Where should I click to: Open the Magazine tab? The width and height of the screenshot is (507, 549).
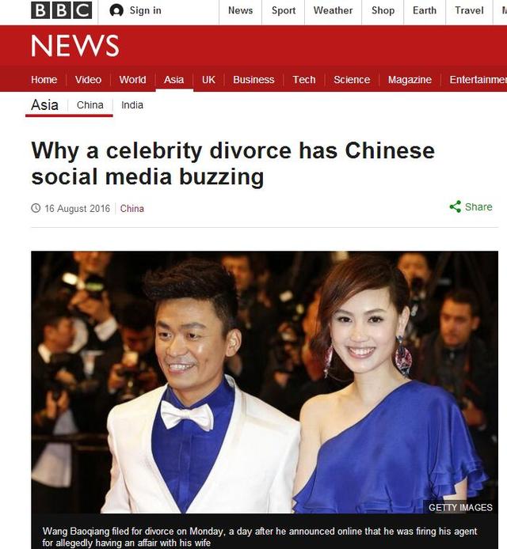coord(410,80)
